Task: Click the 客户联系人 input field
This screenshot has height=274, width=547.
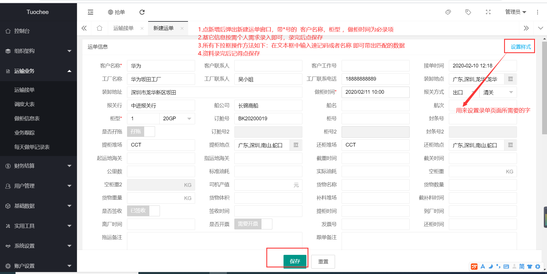Action: pos(268,66)
